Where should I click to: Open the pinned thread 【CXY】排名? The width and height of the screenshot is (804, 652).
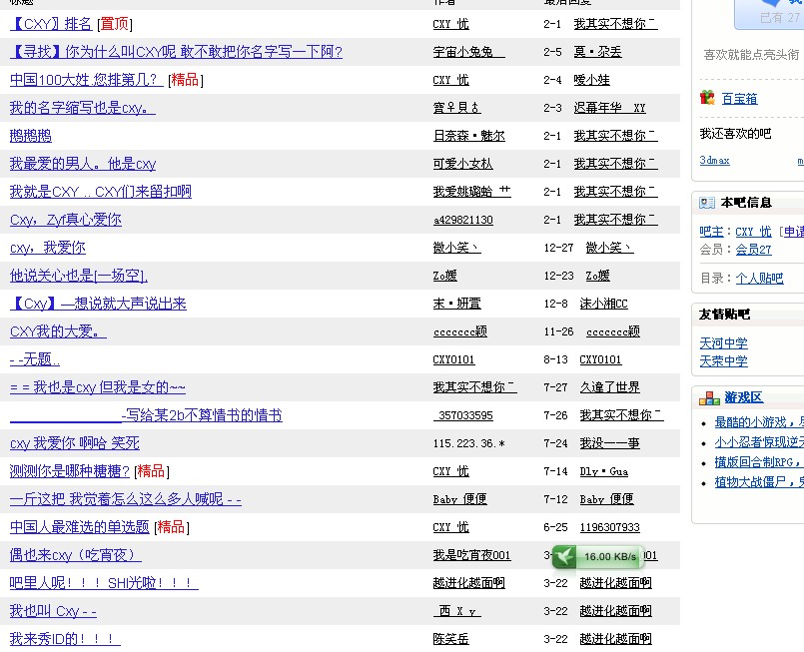pyautogui.click(x=51, y=24)
